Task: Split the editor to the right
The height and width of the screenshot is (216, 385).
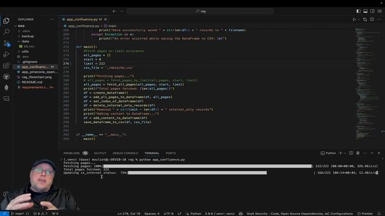Action: pyautogui.click(x=372, y=19)
